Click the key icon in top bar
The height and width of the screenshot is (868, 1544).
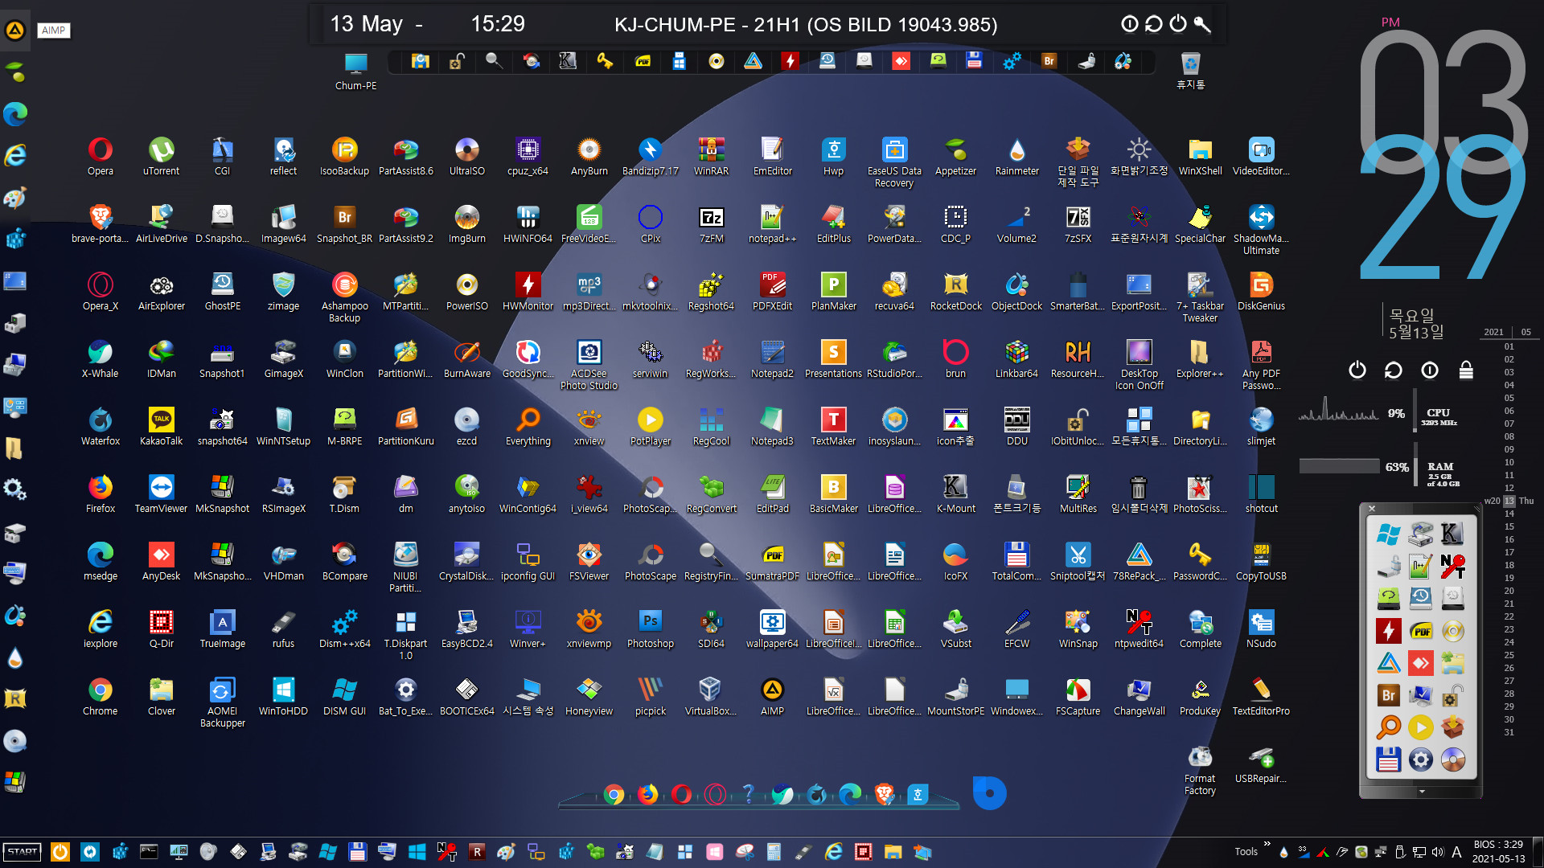(x=1202, y=24)
